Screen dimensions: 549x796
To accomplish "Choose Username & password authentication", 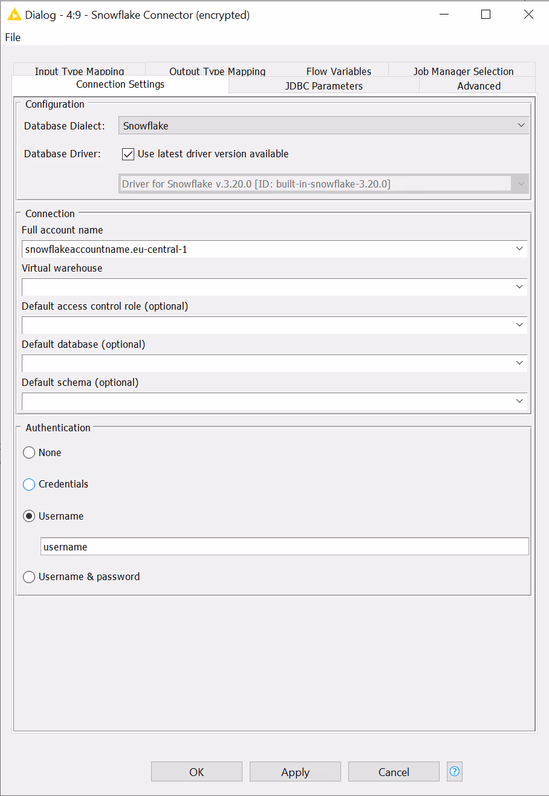I will (x=29, y=577).
